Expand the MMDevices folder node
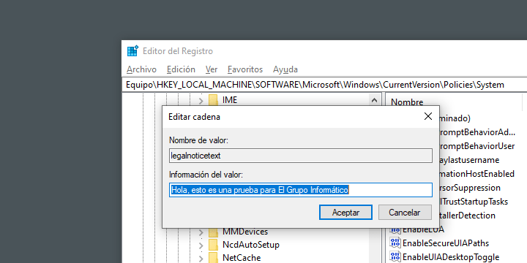The height and width of the screenshot is (263, 527). [x=201, y=232]
